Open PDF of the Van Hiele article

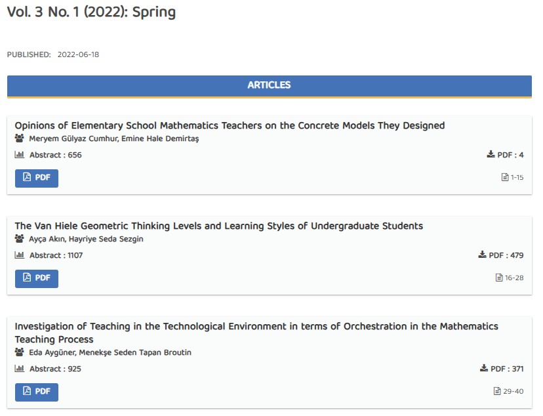click(x=37, y=278)
